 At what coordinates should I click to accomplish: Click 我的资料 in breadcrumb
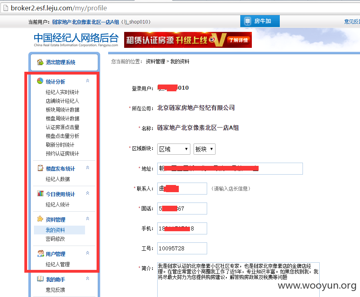pyautogui.click(x=180, y=61)
